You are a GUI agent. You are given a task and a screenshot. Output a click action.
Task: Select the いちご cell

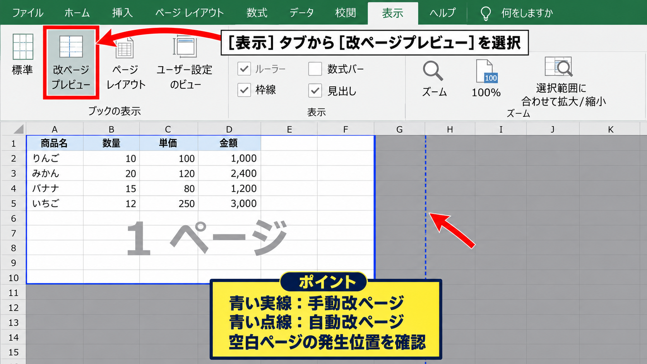coord(55,203)
